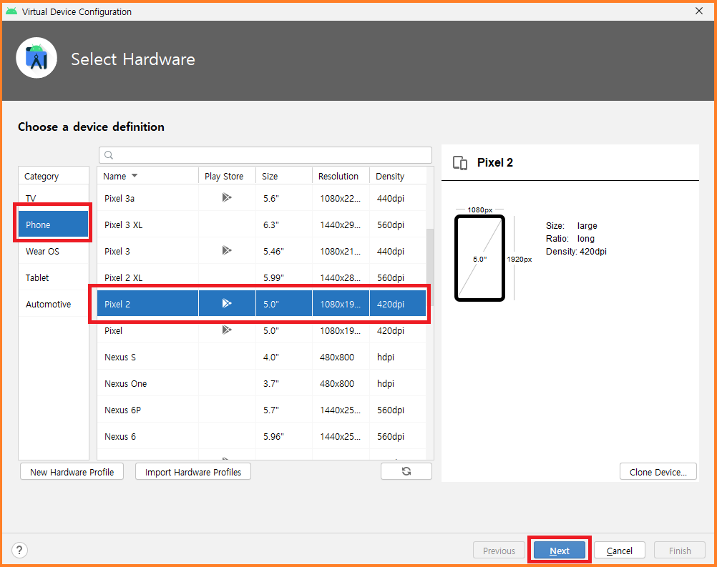Viewport: 717px width, 567px height.
Task: Click Import Hardware Profiles
Action: point(193,472)
